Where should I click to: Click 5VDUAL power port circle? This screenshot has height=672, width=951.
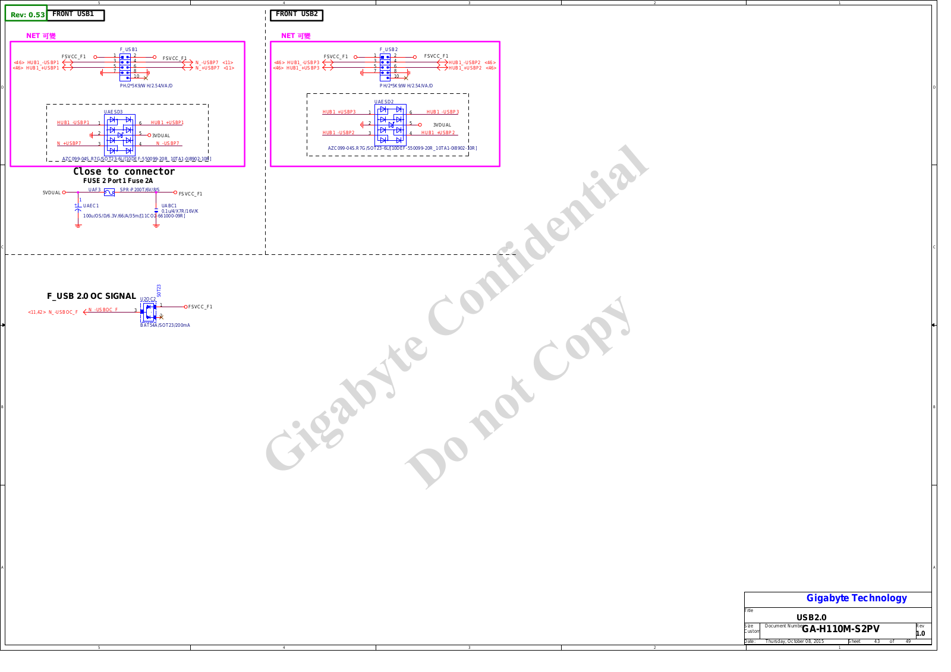(x=64, y=193)
